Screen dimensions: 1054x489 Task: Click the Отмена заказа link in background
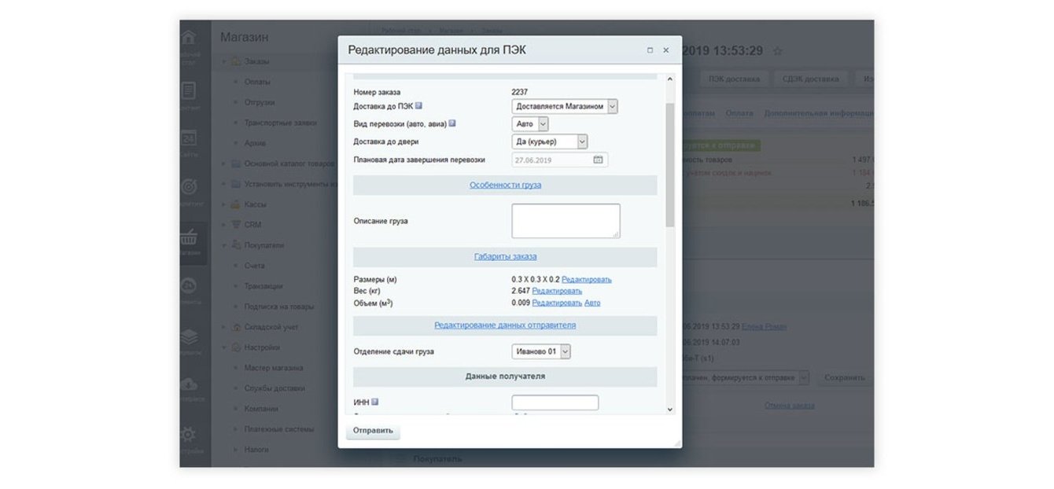tap(789, 406)
